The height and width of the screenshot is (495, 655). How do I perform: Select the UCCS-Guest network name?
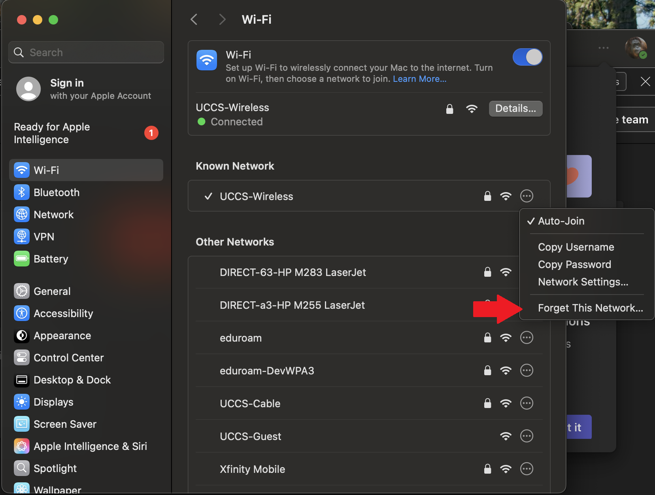coord(250,436)
